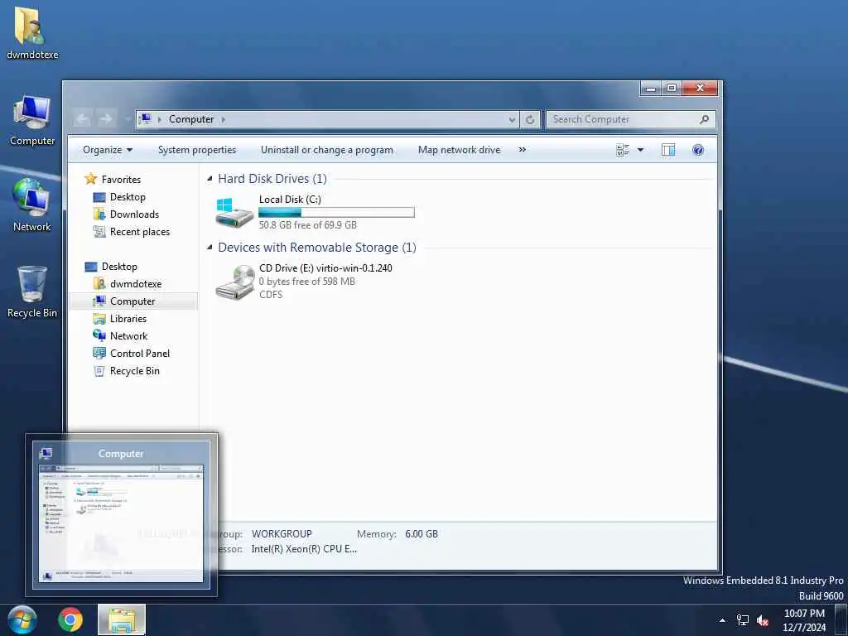The width and height of the screenshot is (848, 636).
Task: Click the File Explorer taskbar button
Action: (x=122, y=619)
